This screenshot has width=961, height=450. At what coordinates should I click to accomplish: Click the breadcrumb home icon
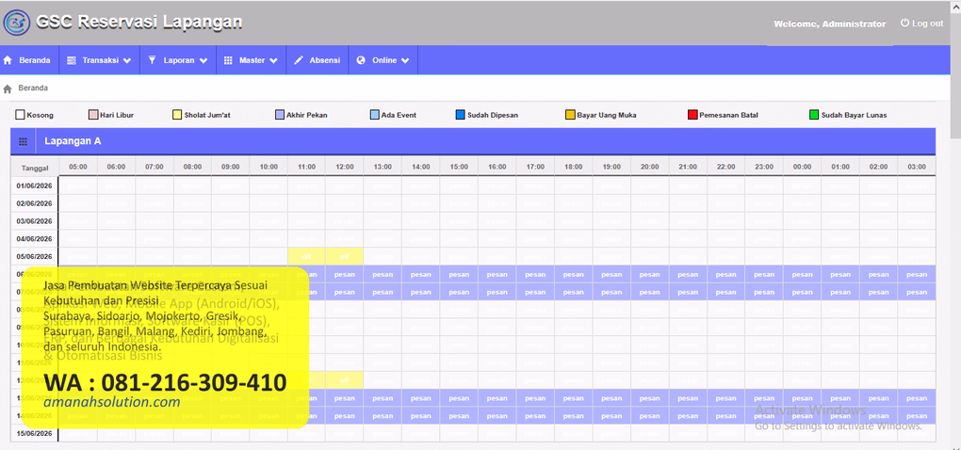(x=8, y=88)
